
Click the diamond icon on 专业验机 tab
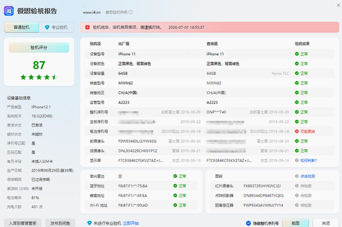click(47, 27)
